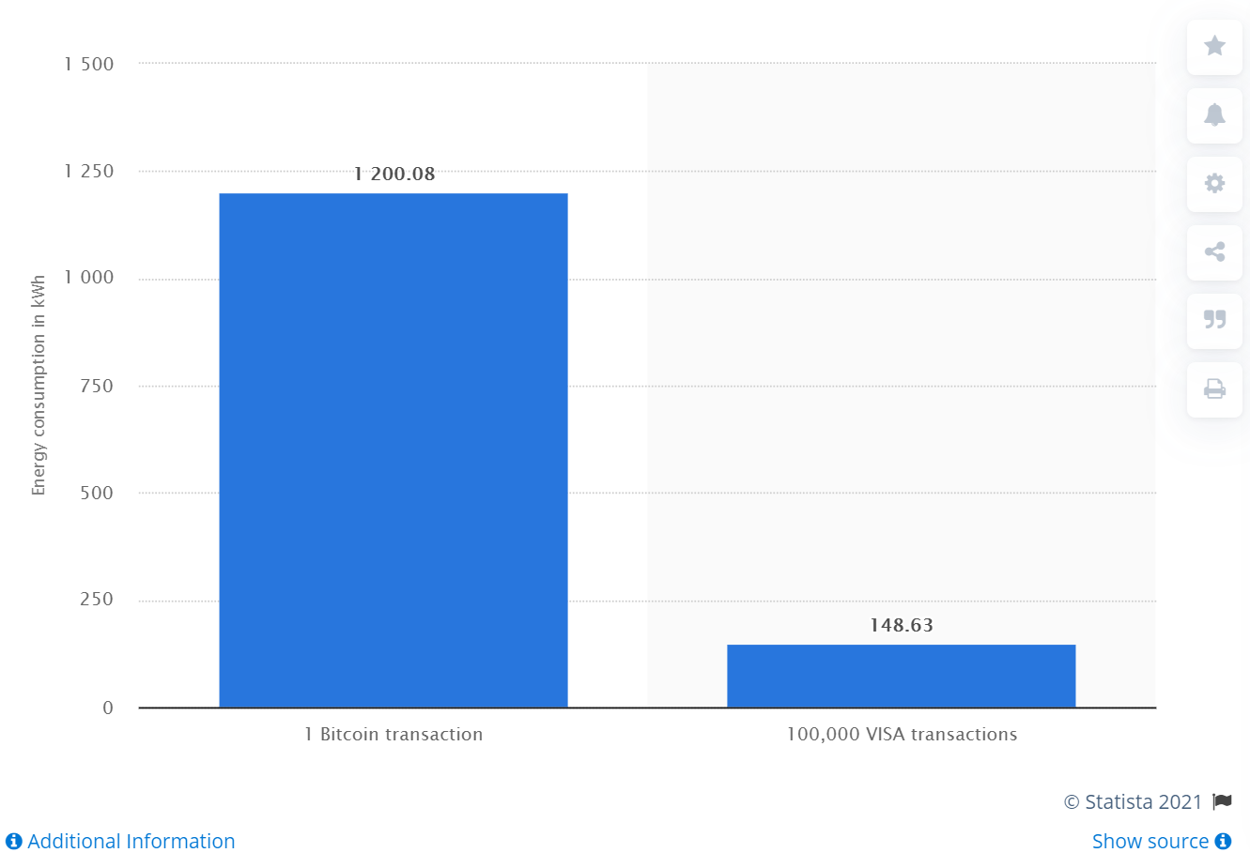Click the '100,000 VISA transactions' axis label
This screenshot has height=868, width=1250.
[902, 734]
